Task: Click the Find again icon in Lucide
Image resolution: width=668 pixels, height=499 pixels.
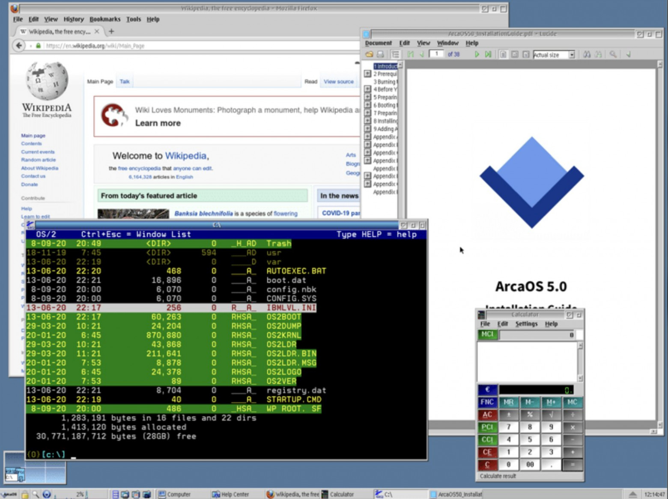Action: (598, 54)
